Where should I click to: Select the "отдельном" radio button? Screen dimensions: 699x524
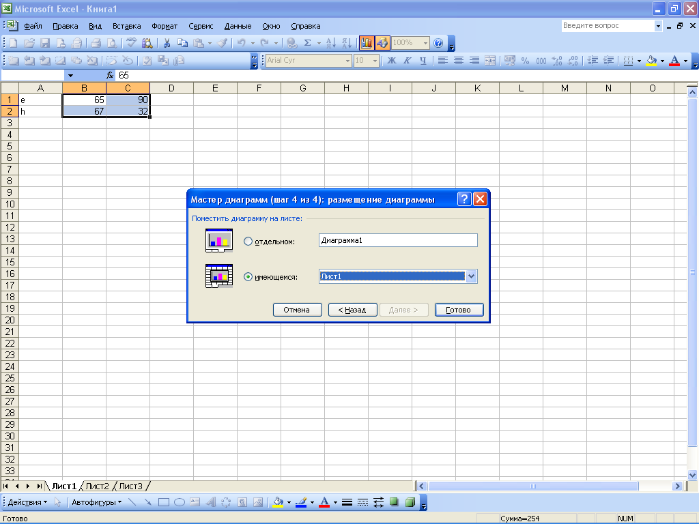pyautogui.click(x=248, y=242)
